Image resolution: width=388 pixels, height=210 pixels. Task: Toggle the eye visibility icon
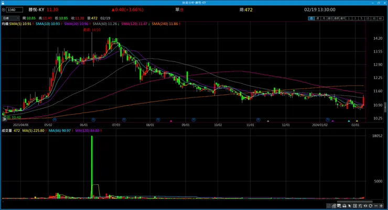click(365, 206)
